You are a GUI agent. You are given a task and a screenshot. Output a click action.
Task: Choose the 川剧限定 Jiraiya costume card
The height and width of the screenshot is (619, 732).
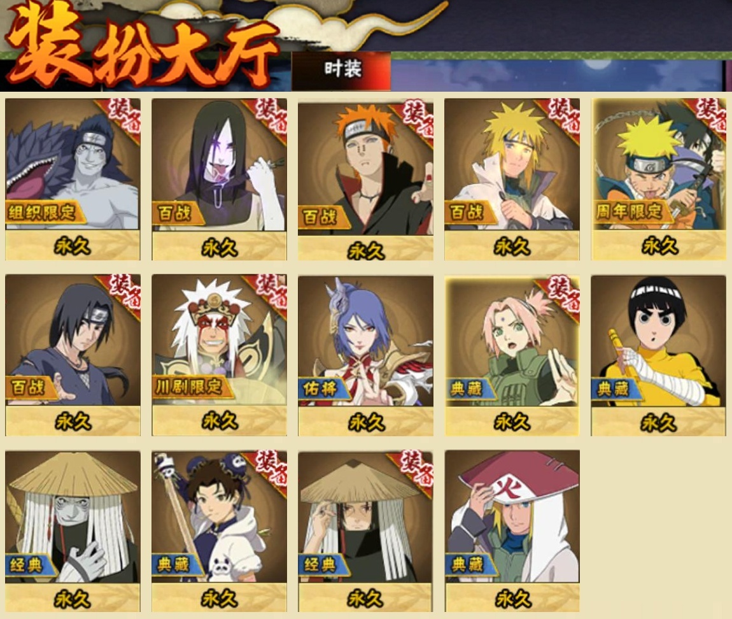tap(220, 355)
